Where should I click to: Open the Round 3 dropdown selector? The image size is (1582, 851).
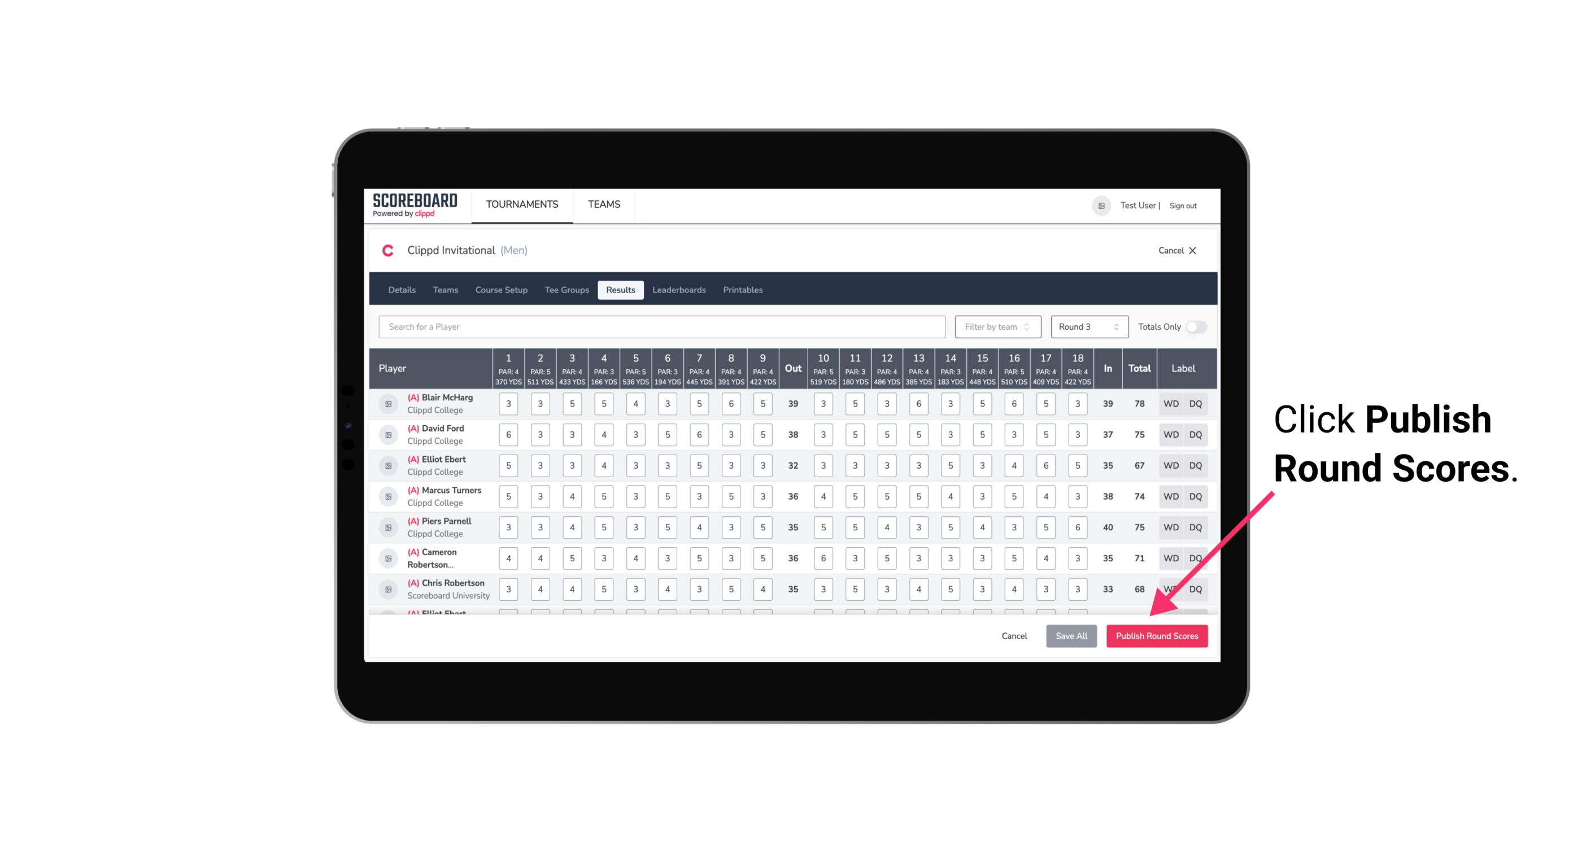click(1087, 327)
